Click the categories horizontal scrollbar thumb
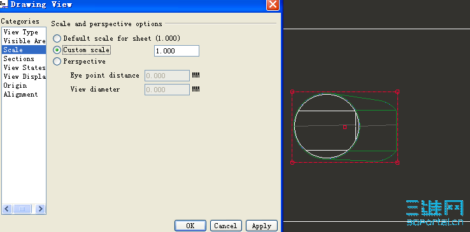The width and height of the screenshot is (470, 232). [22, 208]
